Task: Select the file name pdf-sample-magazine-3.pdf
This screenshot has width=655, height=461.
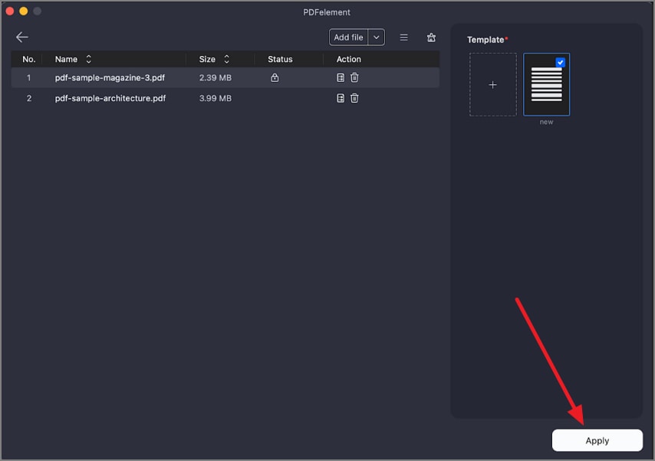Action: (x=110, y=77)
